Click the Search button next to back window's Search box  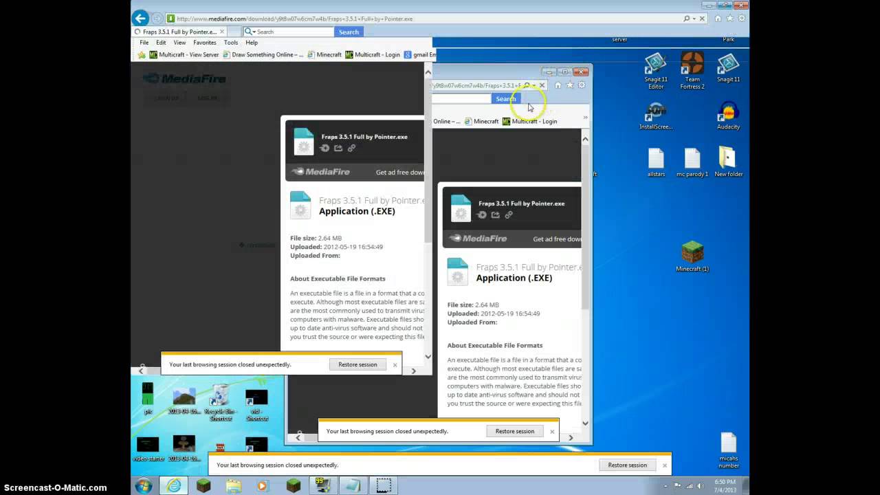tap(349, 32)
